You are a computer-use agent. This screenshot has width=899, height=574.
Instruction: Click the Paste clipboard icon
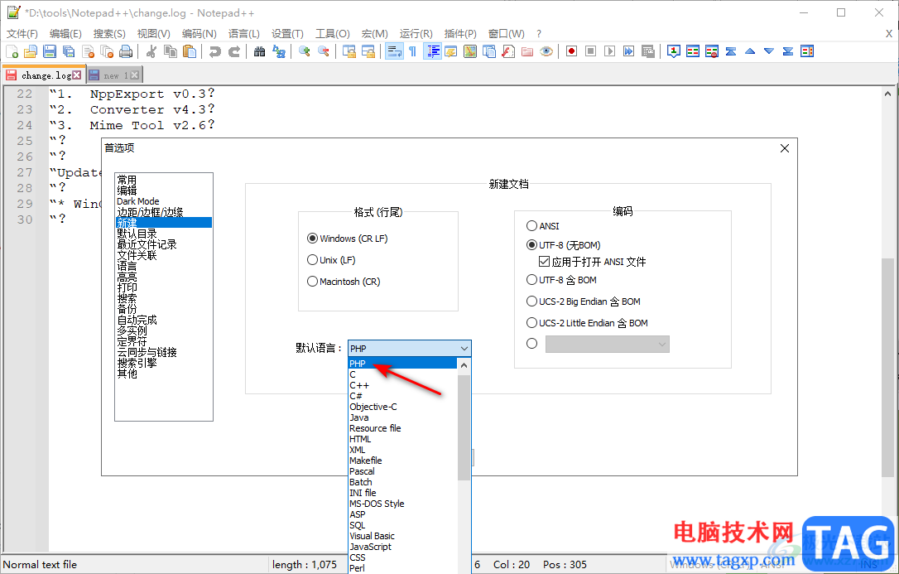(x=190, y=51)
